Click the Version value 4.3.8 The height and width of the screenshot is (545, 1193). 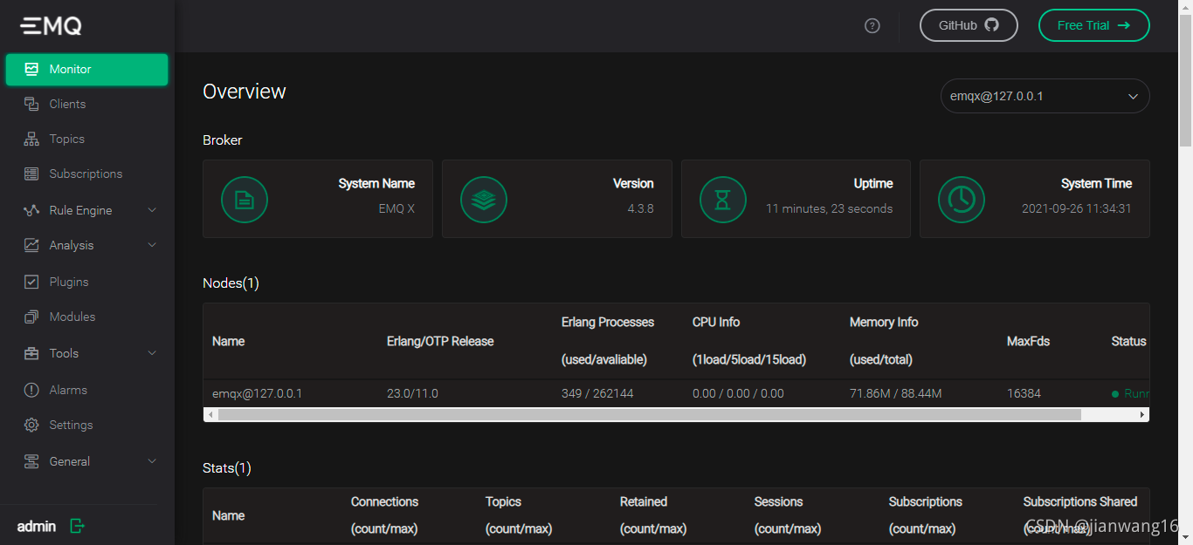click(639, 208)
